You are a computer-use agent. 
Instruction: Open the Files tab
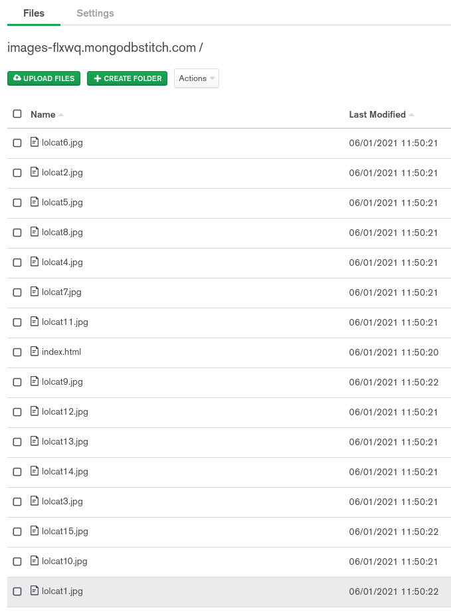point(34,13)
